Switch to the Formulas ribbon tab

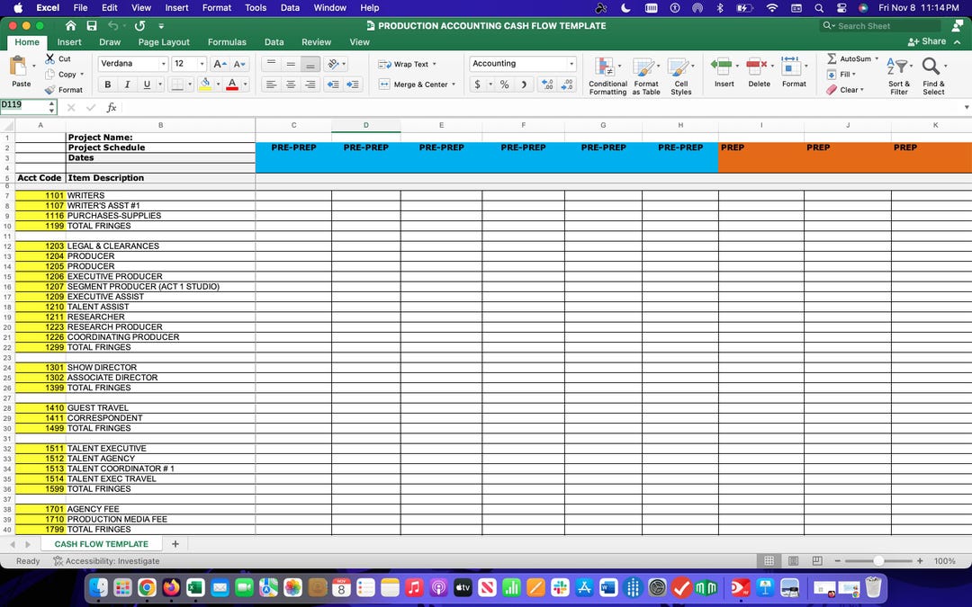227,41
